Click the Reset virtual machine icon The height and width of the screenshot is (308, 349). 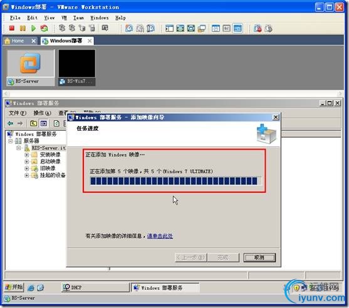[x=44, y=28]
